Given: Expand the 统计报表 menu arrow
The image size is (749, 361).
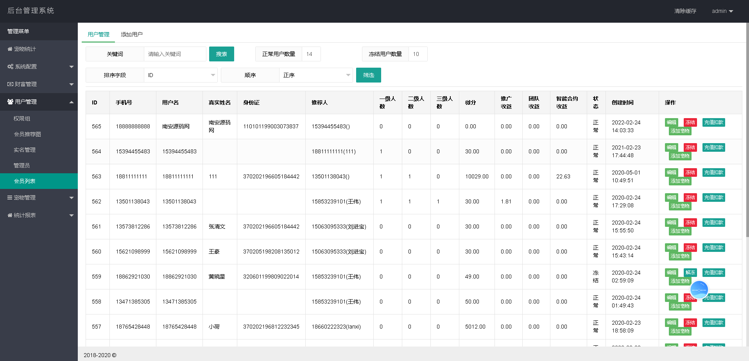Looking at the screenshot, I should click(x=72, y=216).
